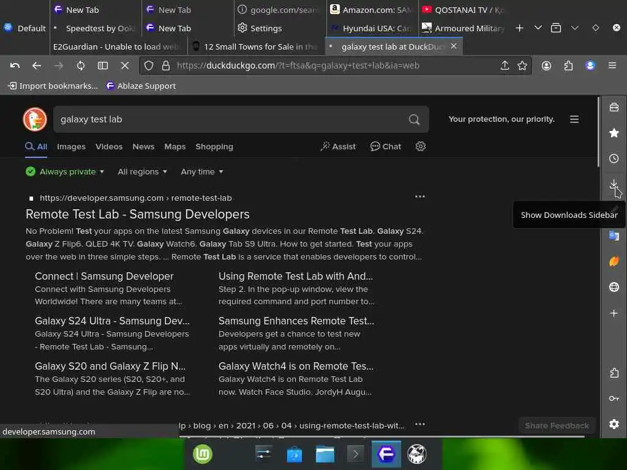Open the file manager from taskbar

click(x=325, y=455)
